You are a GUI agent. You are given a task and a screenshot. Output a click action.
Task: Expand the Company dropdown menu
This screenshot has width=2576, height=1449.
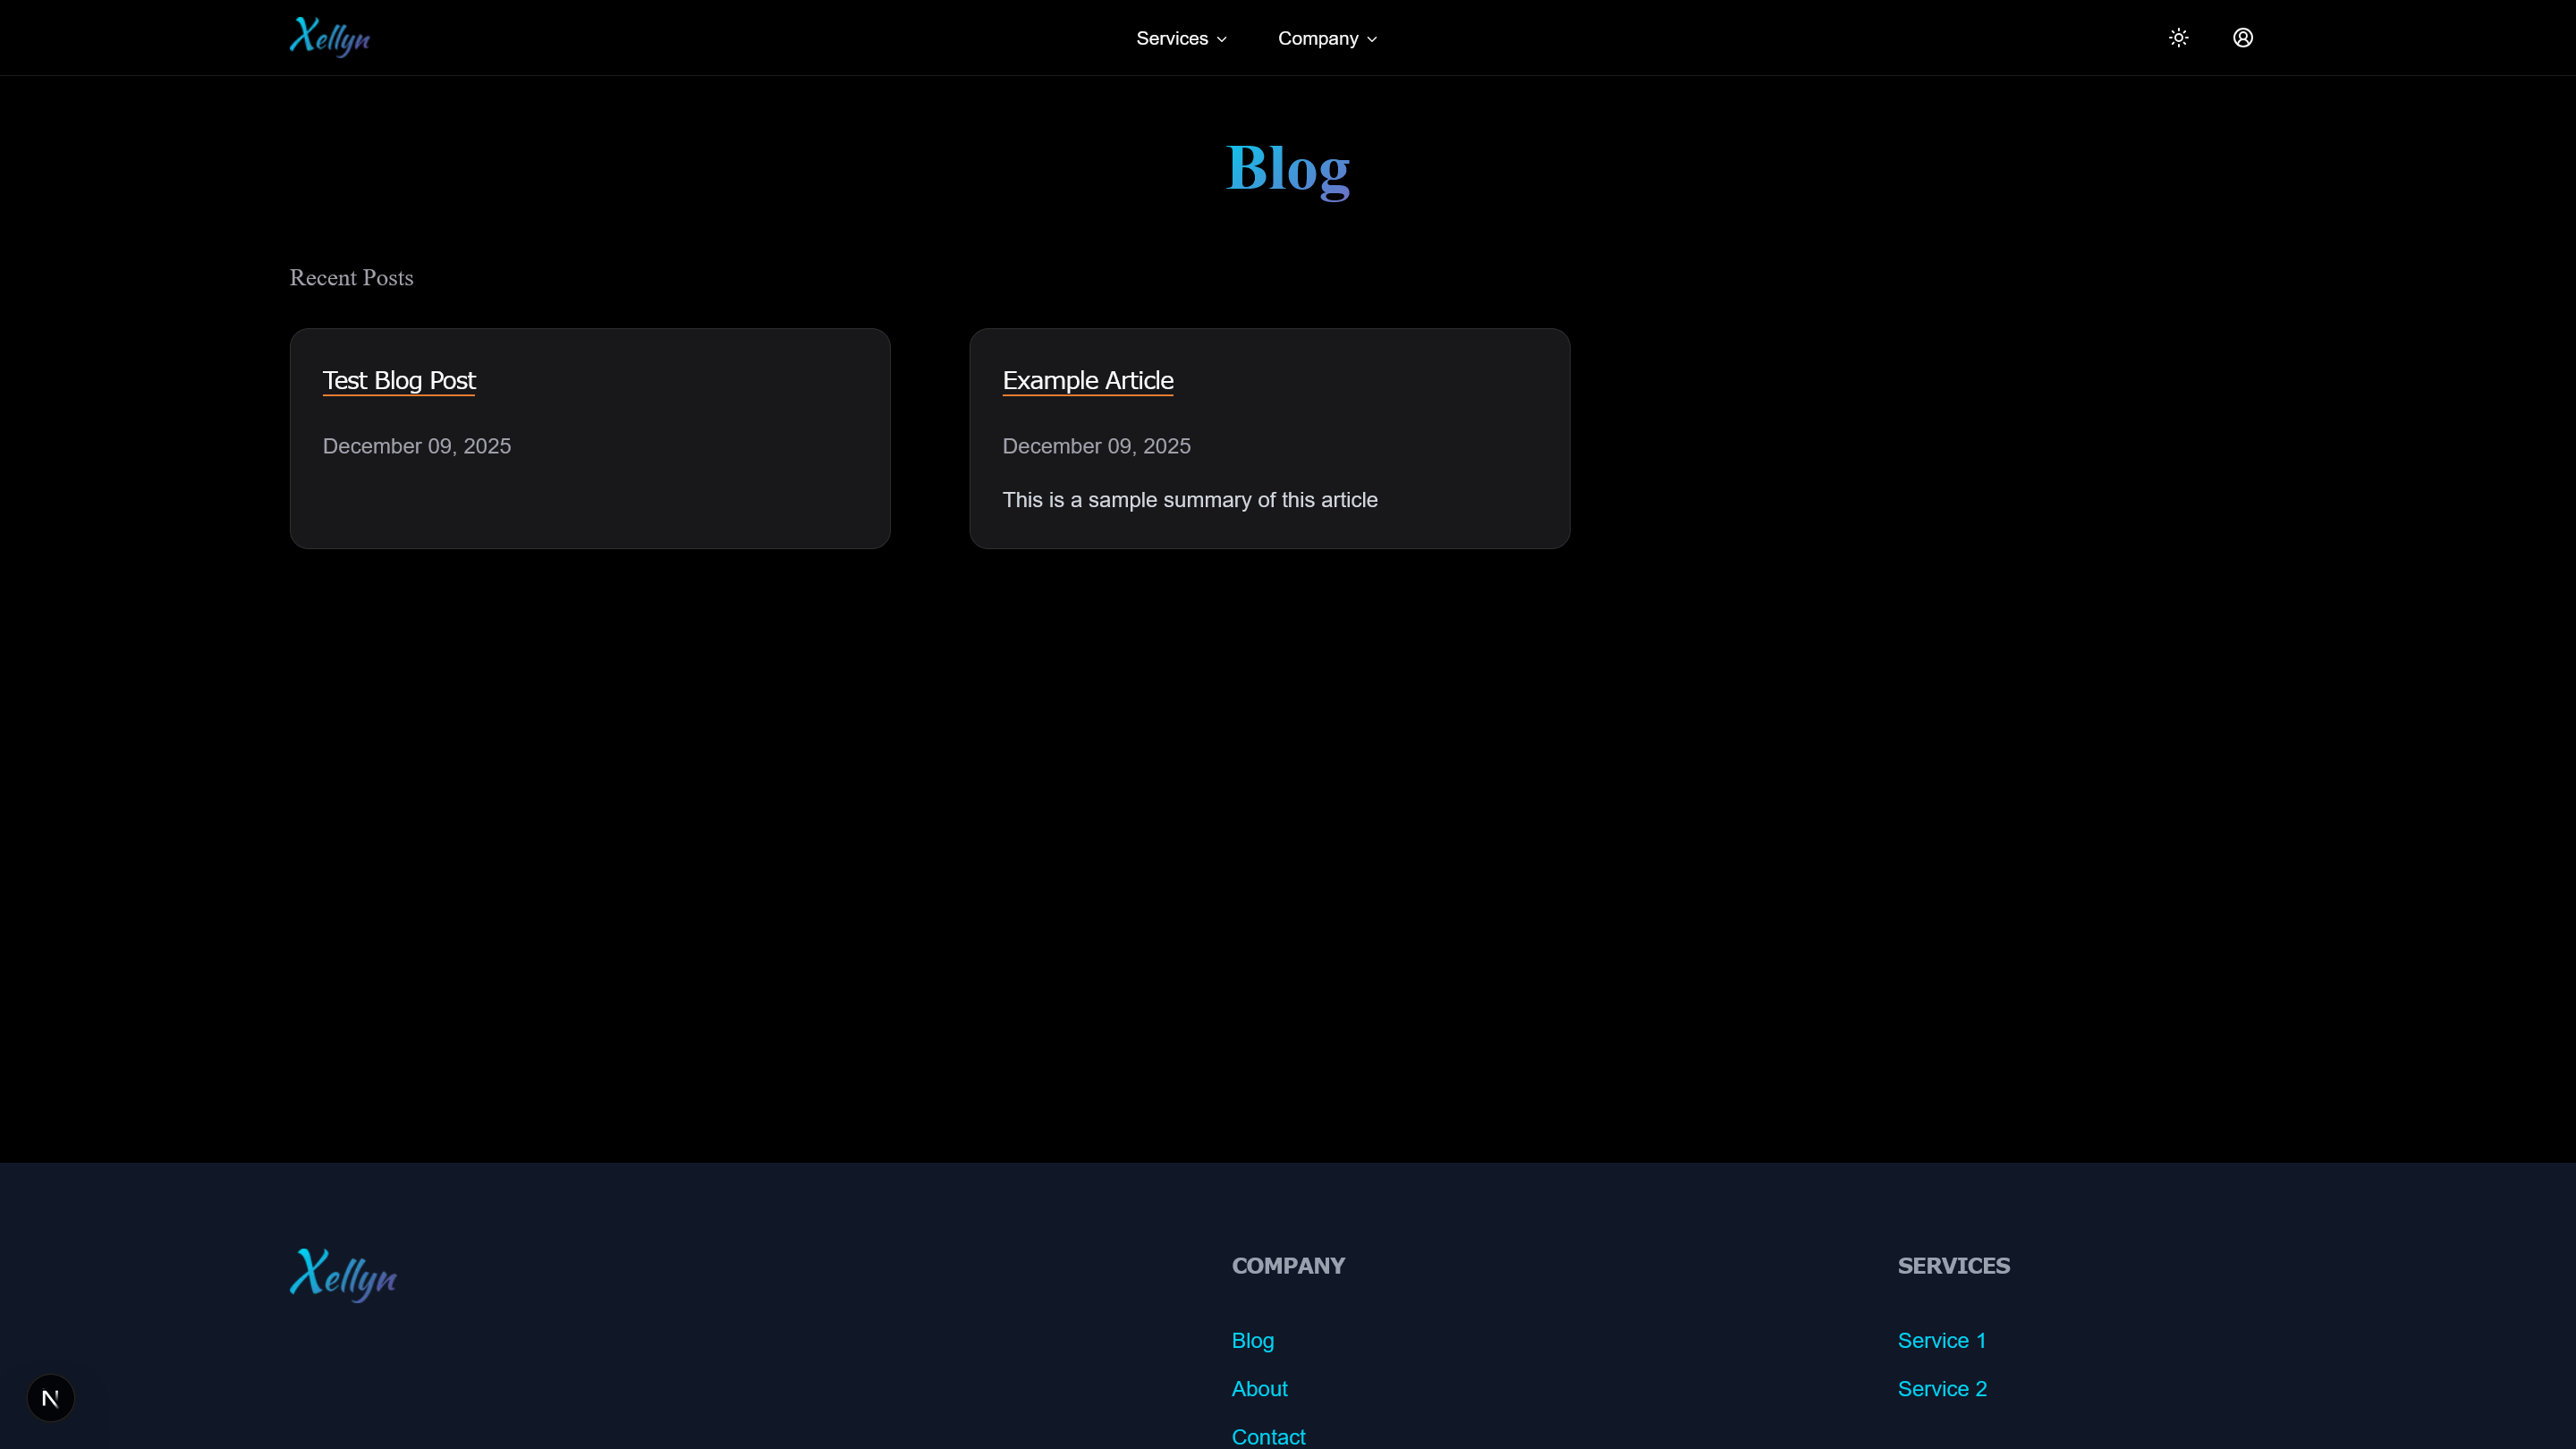[1327, 38]
